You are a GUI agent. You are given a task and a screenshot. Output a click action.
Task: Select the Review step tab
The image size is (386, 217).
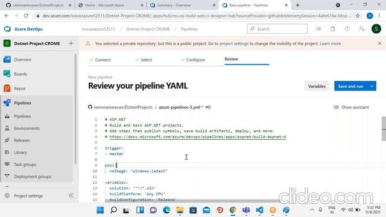(232, 59)
